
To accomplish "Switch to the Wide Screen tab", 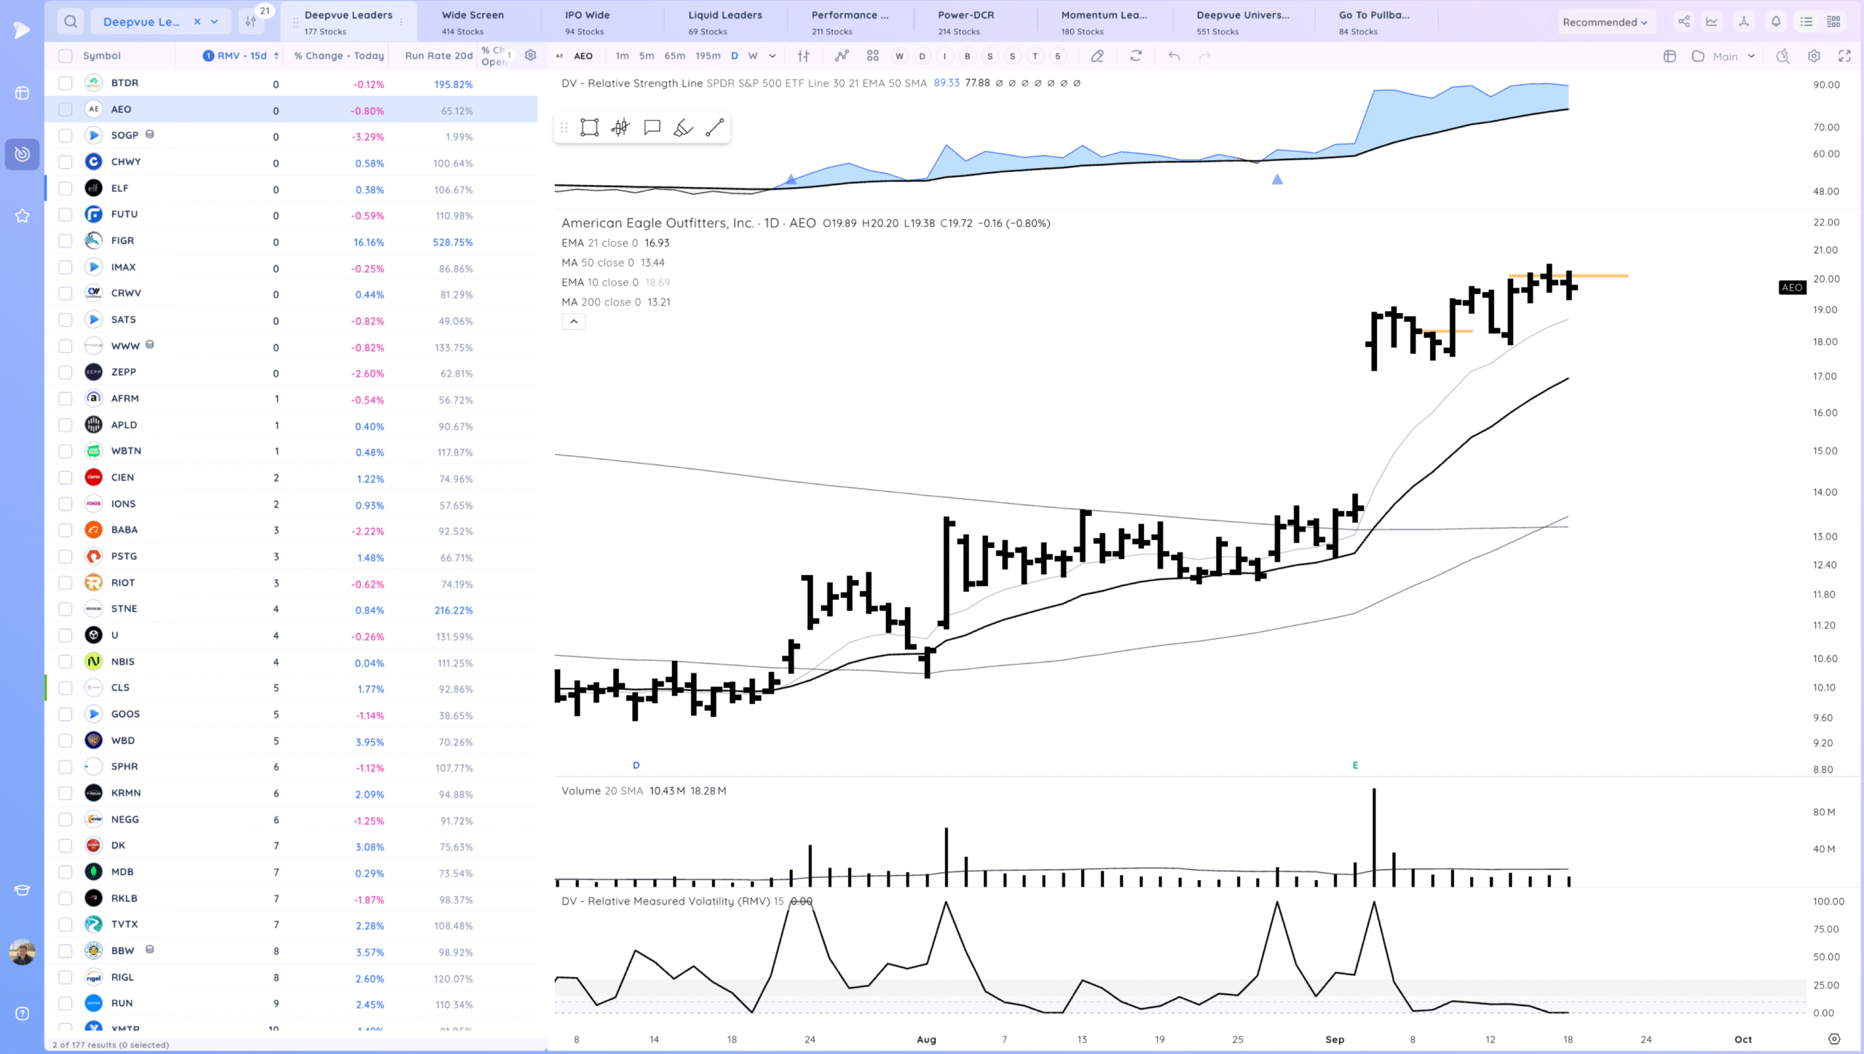I will point(473,22).
